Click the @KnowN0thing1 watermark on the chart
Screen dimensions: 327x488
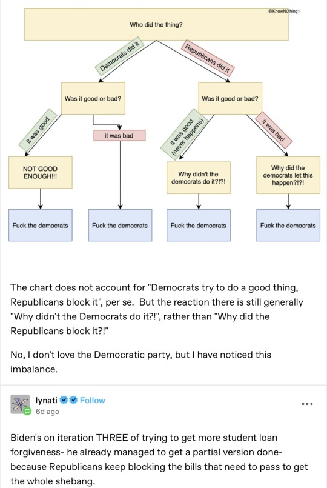pyautogui.click(x=283, y=11)
